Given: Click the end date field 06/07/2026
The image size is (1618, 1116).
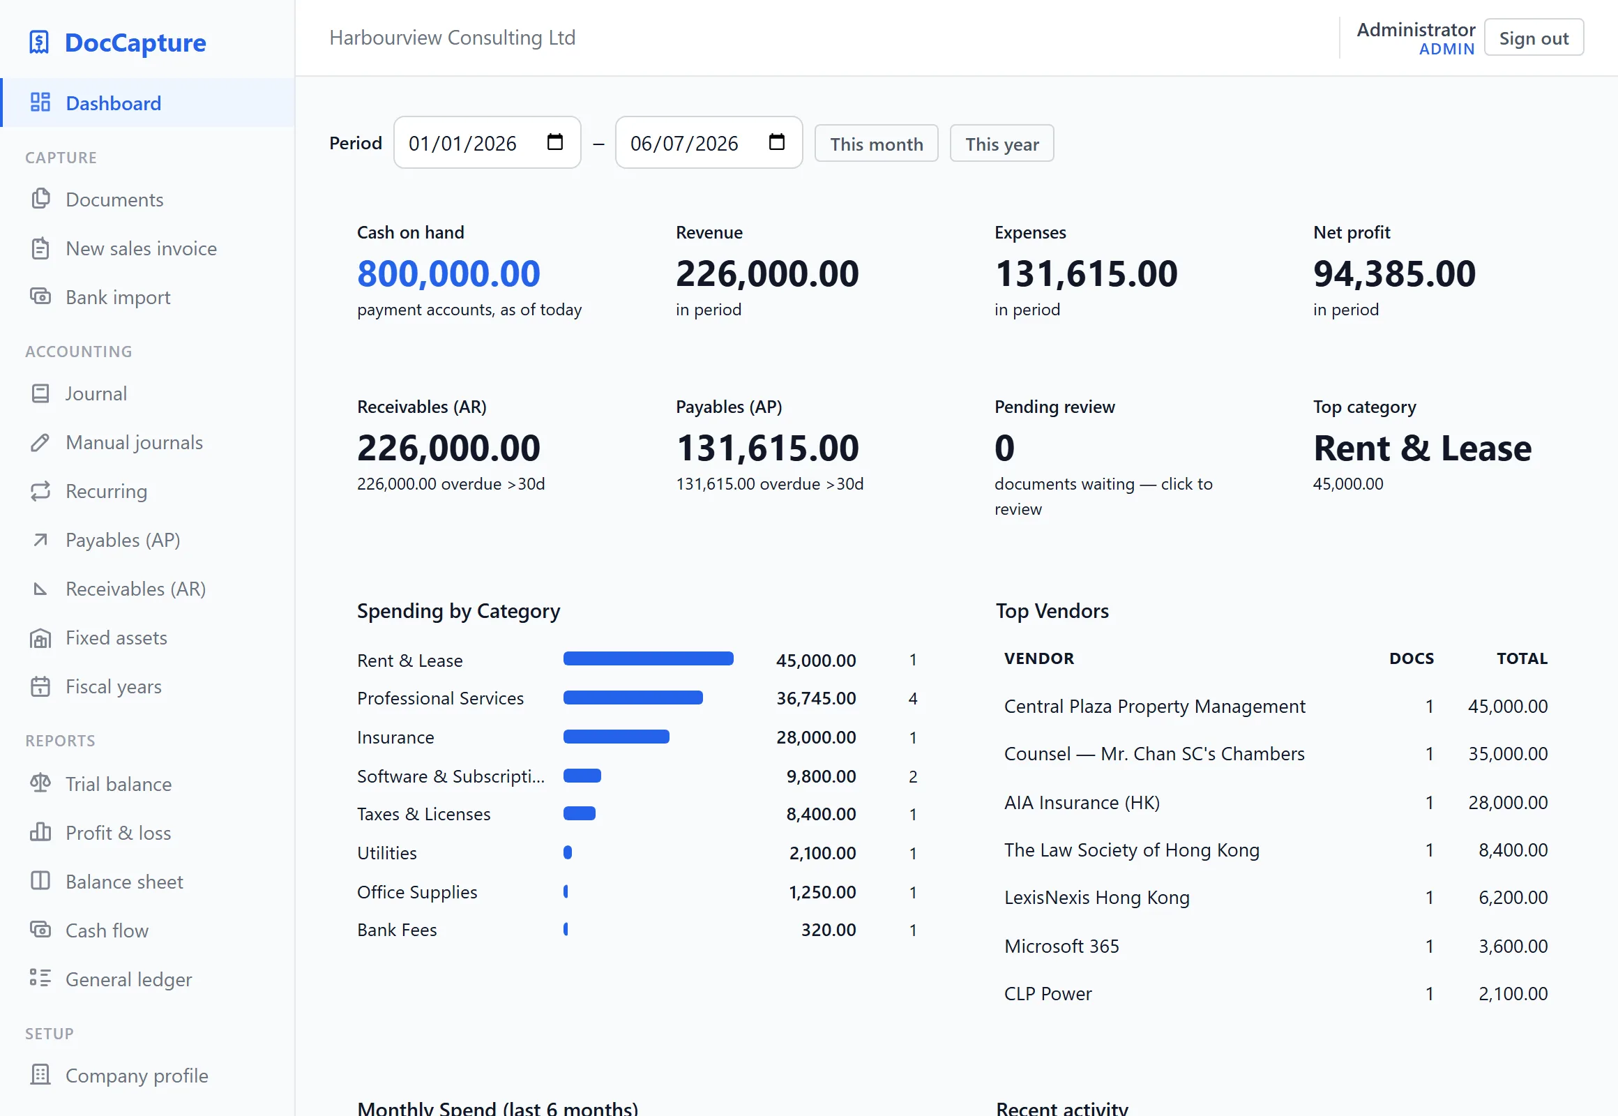Looking at the screenshot, I should tap(709, 143).
